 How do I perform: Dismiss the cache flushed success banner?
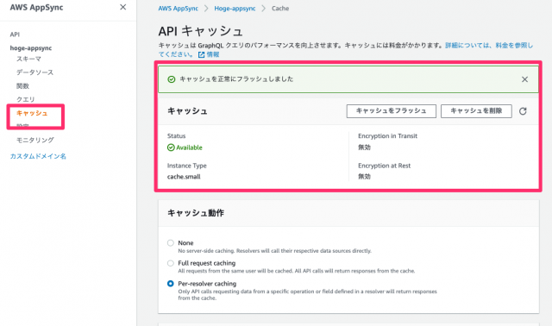pyautogui.click(x=524, y=79)
